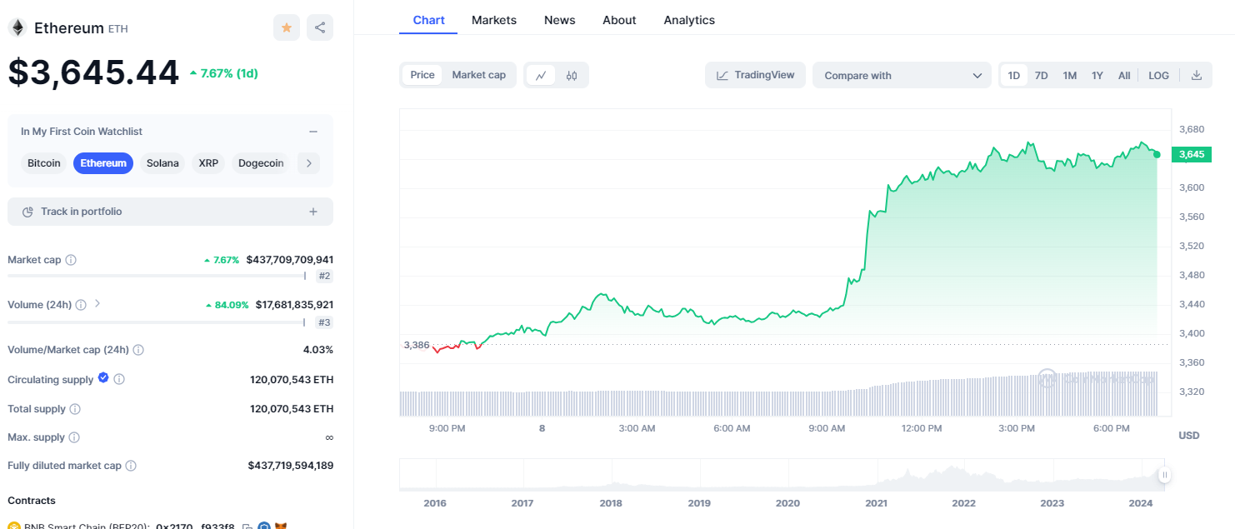The height and width of the screenshot is (529, 1235).
Task: Click the 4.03% Volume/Market cap value
Action: 318,350
